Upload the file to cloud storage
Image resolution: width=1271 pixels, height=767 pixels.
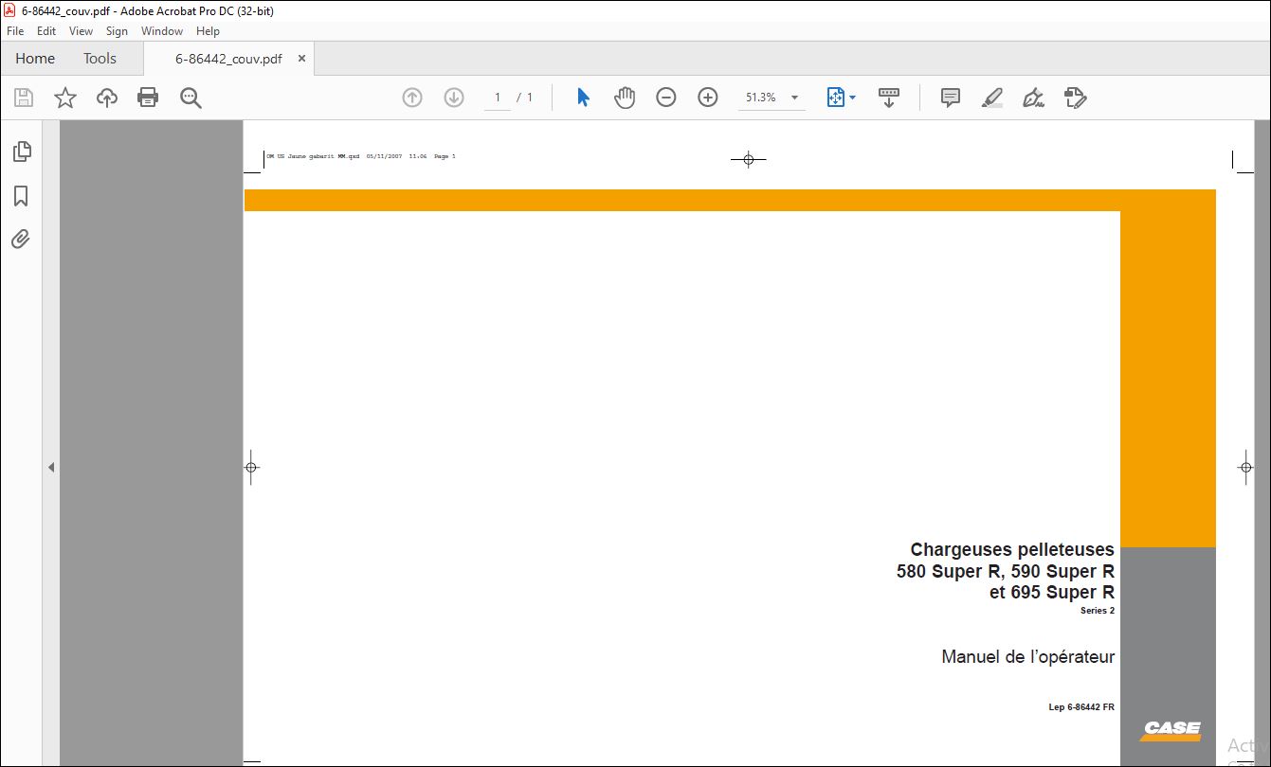coord(107,98)
